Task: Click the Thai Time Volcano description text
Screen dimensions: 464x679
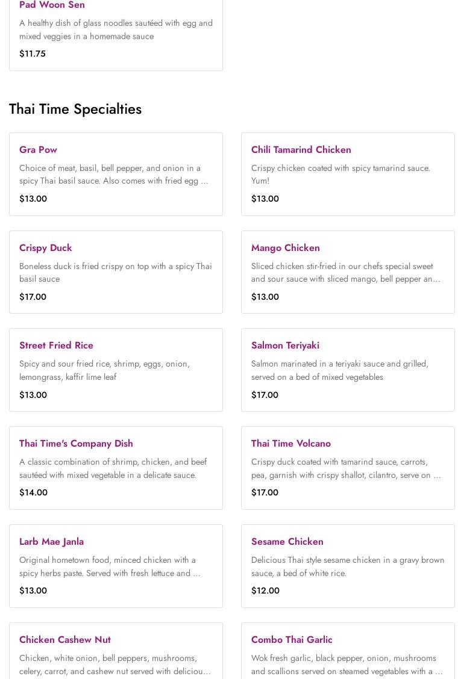Action: pyautogui.click(x=345, y=468)
